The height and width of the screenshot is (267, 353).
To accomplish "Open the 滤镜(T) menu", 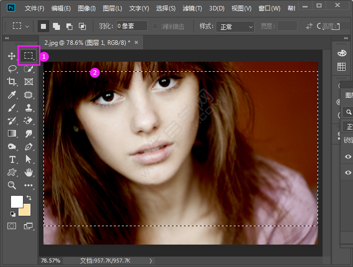I will click(x=192, y=8).
